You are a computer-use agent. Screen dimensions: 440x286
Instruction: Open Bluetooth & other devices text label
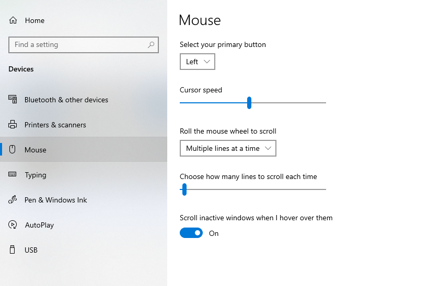pyautogui.click(x=66, y=100)
